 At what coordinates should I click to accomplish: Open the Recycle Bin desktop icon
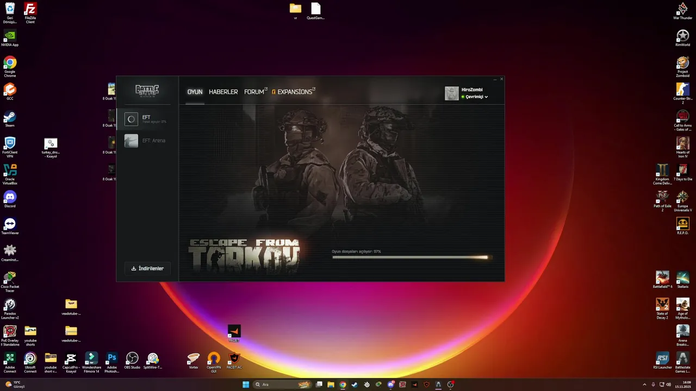[10, 13]
